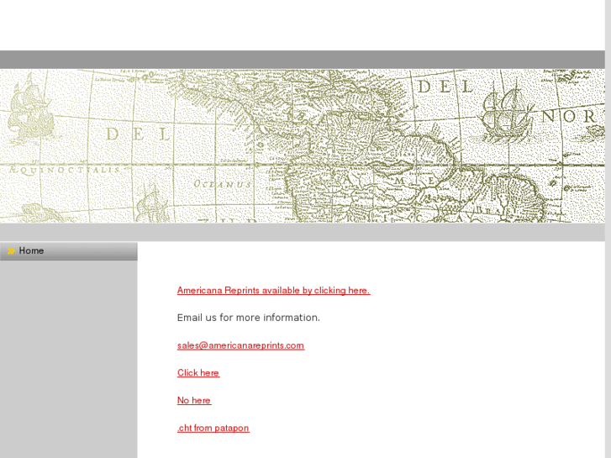Screen dimensions: 611x458
Task: Follow the "No here" link
Action: (x=194, y=400)
